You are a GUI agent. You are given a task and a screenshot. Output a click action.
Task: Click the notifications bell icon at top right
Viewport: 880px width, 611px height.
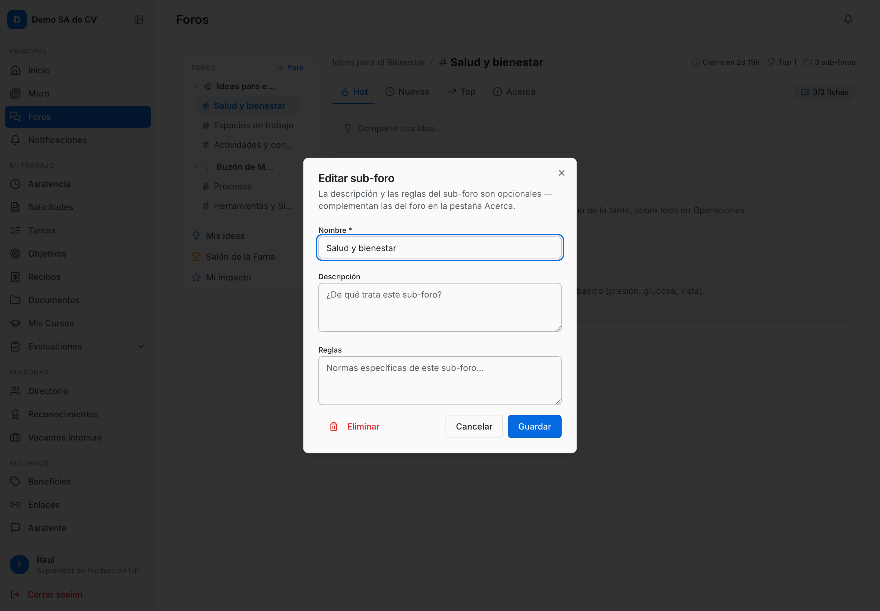click(x=848, y=20)
